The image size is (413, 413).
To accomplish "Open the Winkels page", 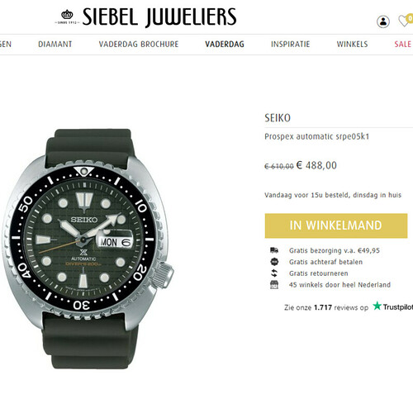I will [352, 44].
